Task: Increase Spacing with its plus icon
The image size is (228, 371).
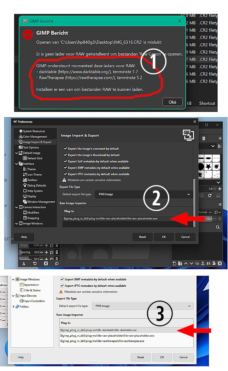Action: pyautogui.click(x=46, y=252)
